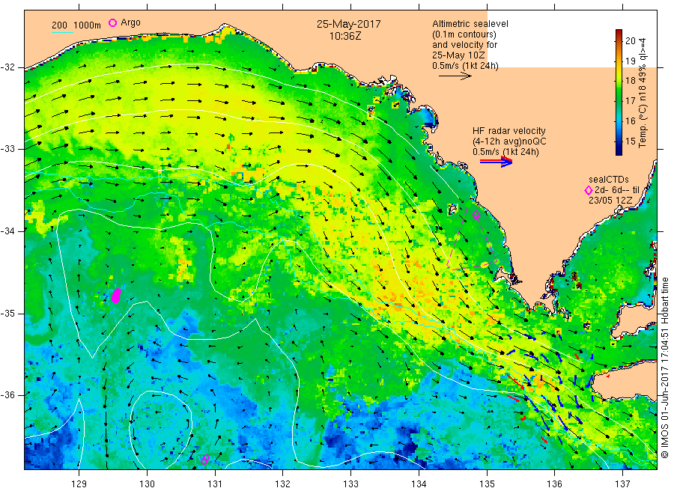Click the longitude label 130
The image size is (674, 494).
click(x=147, y=484)
